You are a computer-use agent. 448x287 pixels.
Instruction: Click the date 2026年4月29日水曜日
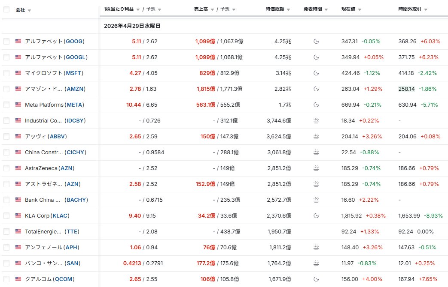(x=132, y=26)
